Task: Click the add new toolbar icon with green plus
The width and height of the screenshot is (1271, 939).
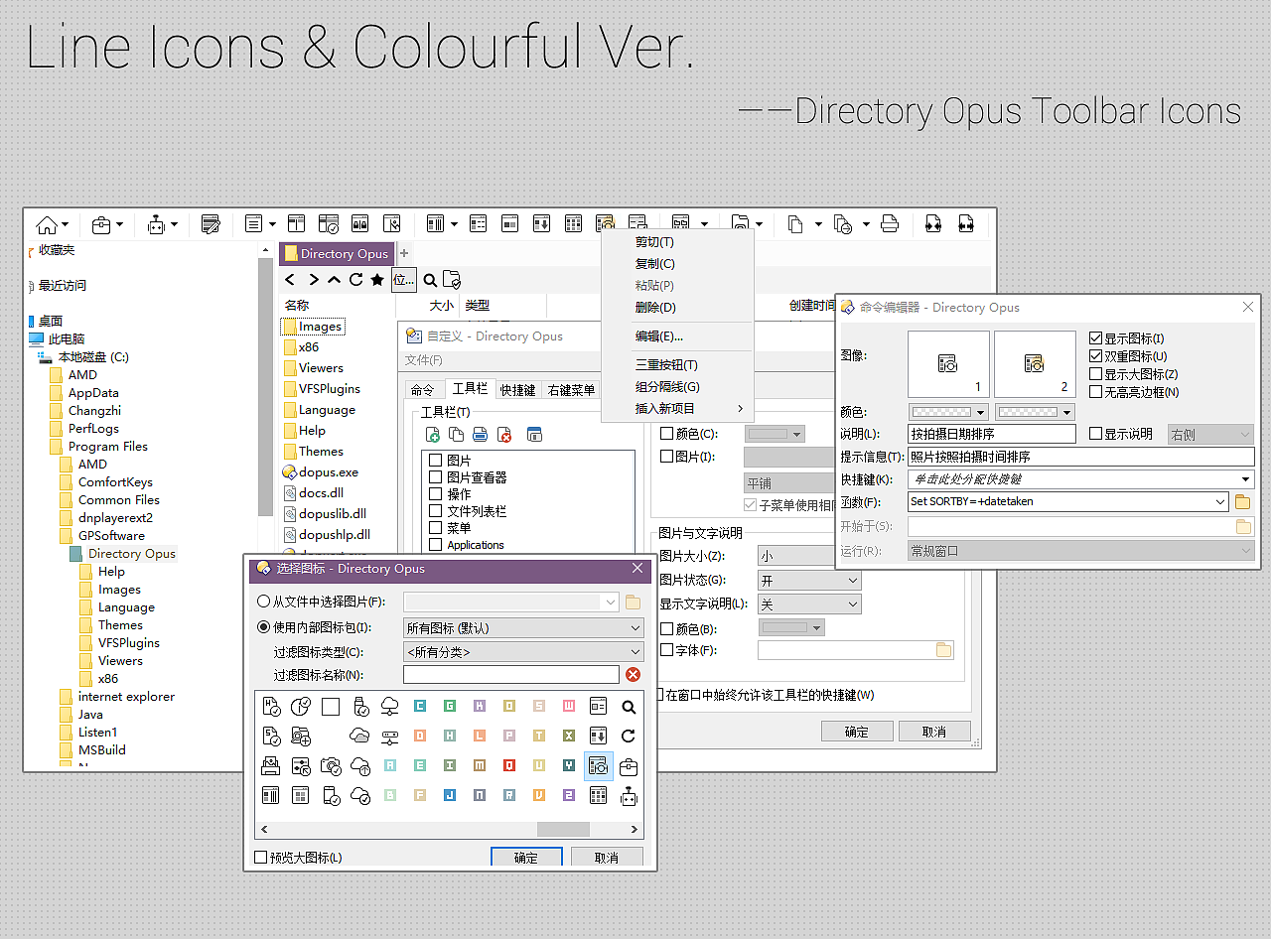Action: (x=433, y=435)
